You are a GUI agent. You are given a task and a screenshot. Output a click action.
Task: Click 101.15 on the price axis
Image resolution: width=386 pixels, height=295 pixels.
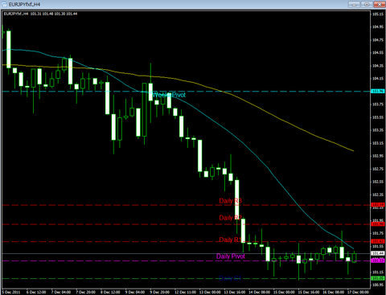pos(378,272)
